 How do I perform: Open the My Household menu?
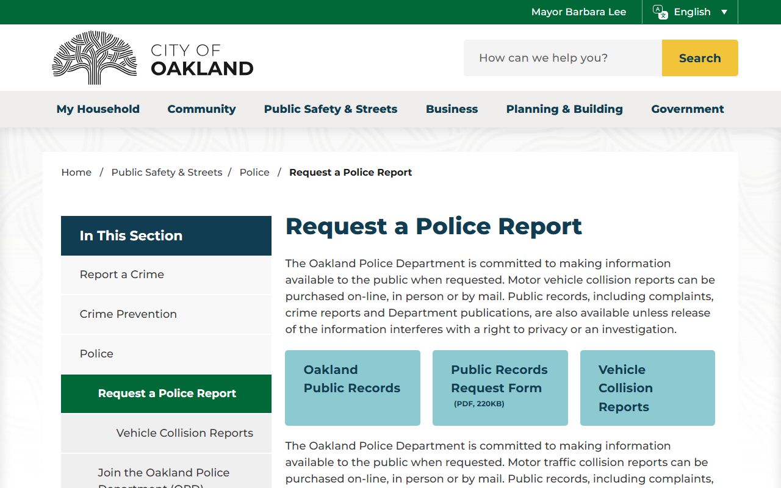point(98,109)
